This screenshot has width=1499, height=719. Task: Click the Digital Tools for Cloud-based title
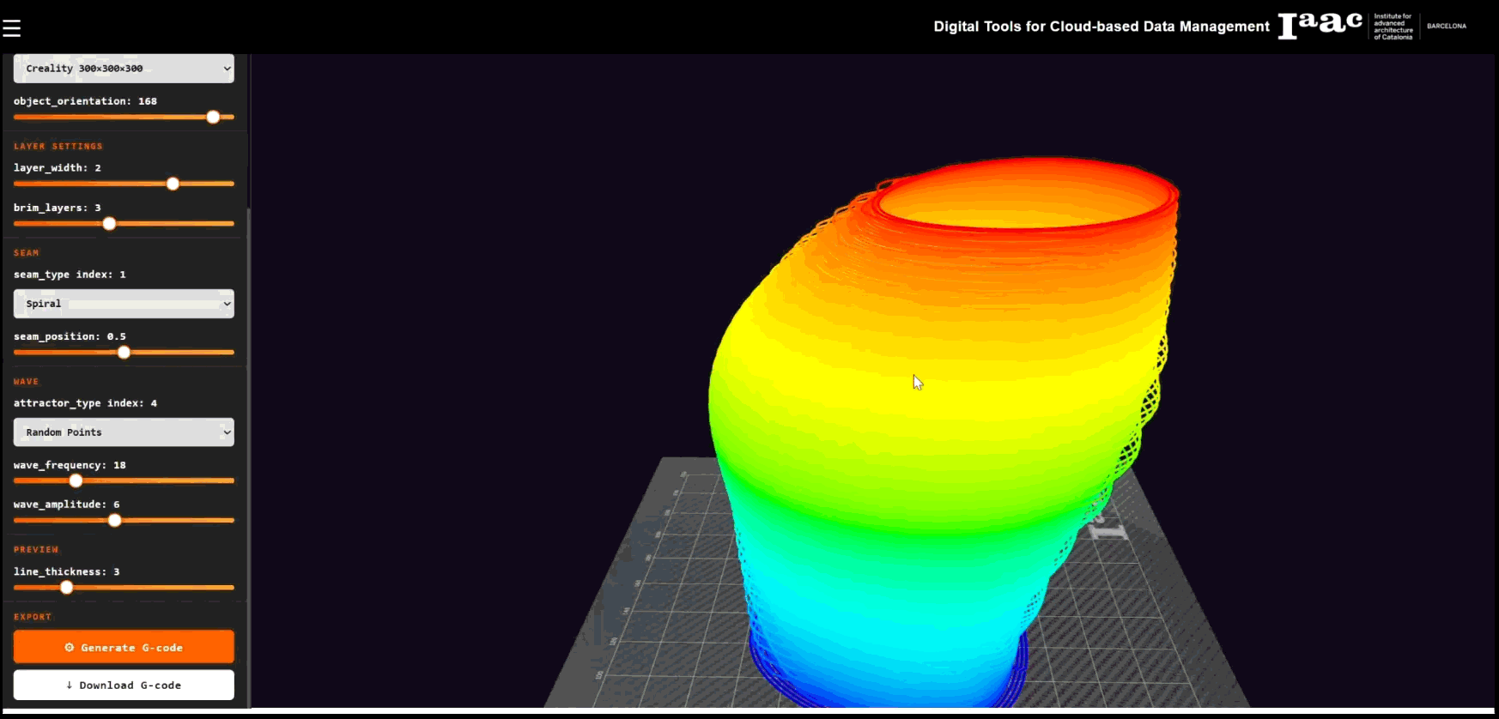click(1101, 27)
